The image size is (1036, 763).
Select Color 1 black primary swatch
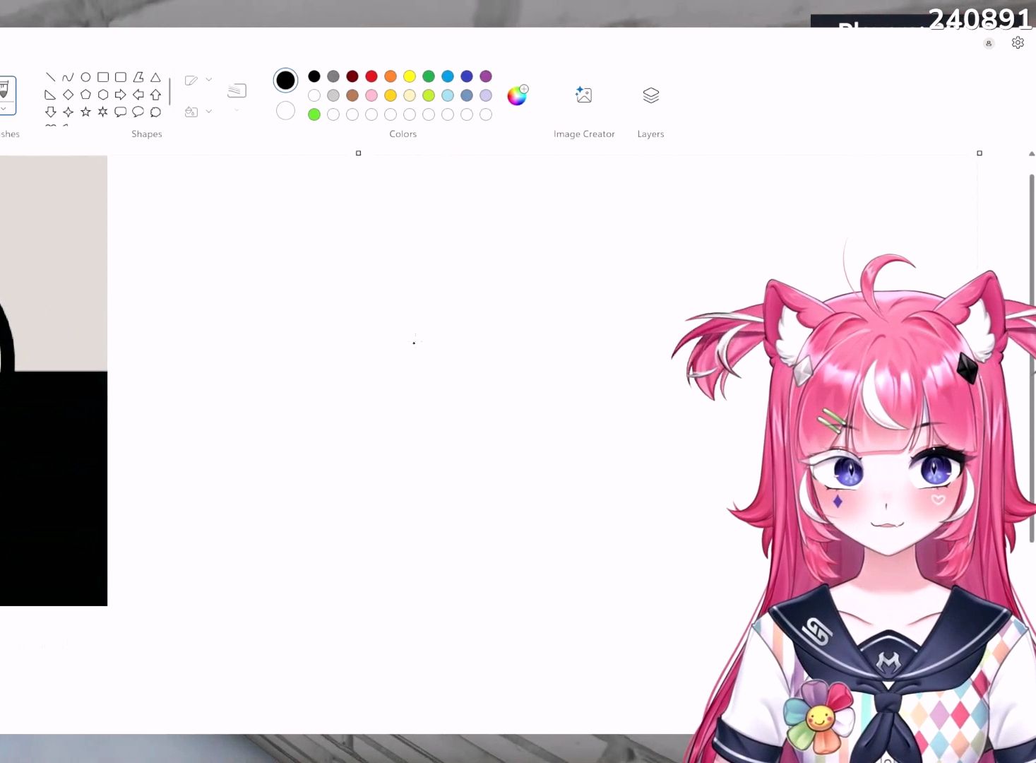point(285,81)
